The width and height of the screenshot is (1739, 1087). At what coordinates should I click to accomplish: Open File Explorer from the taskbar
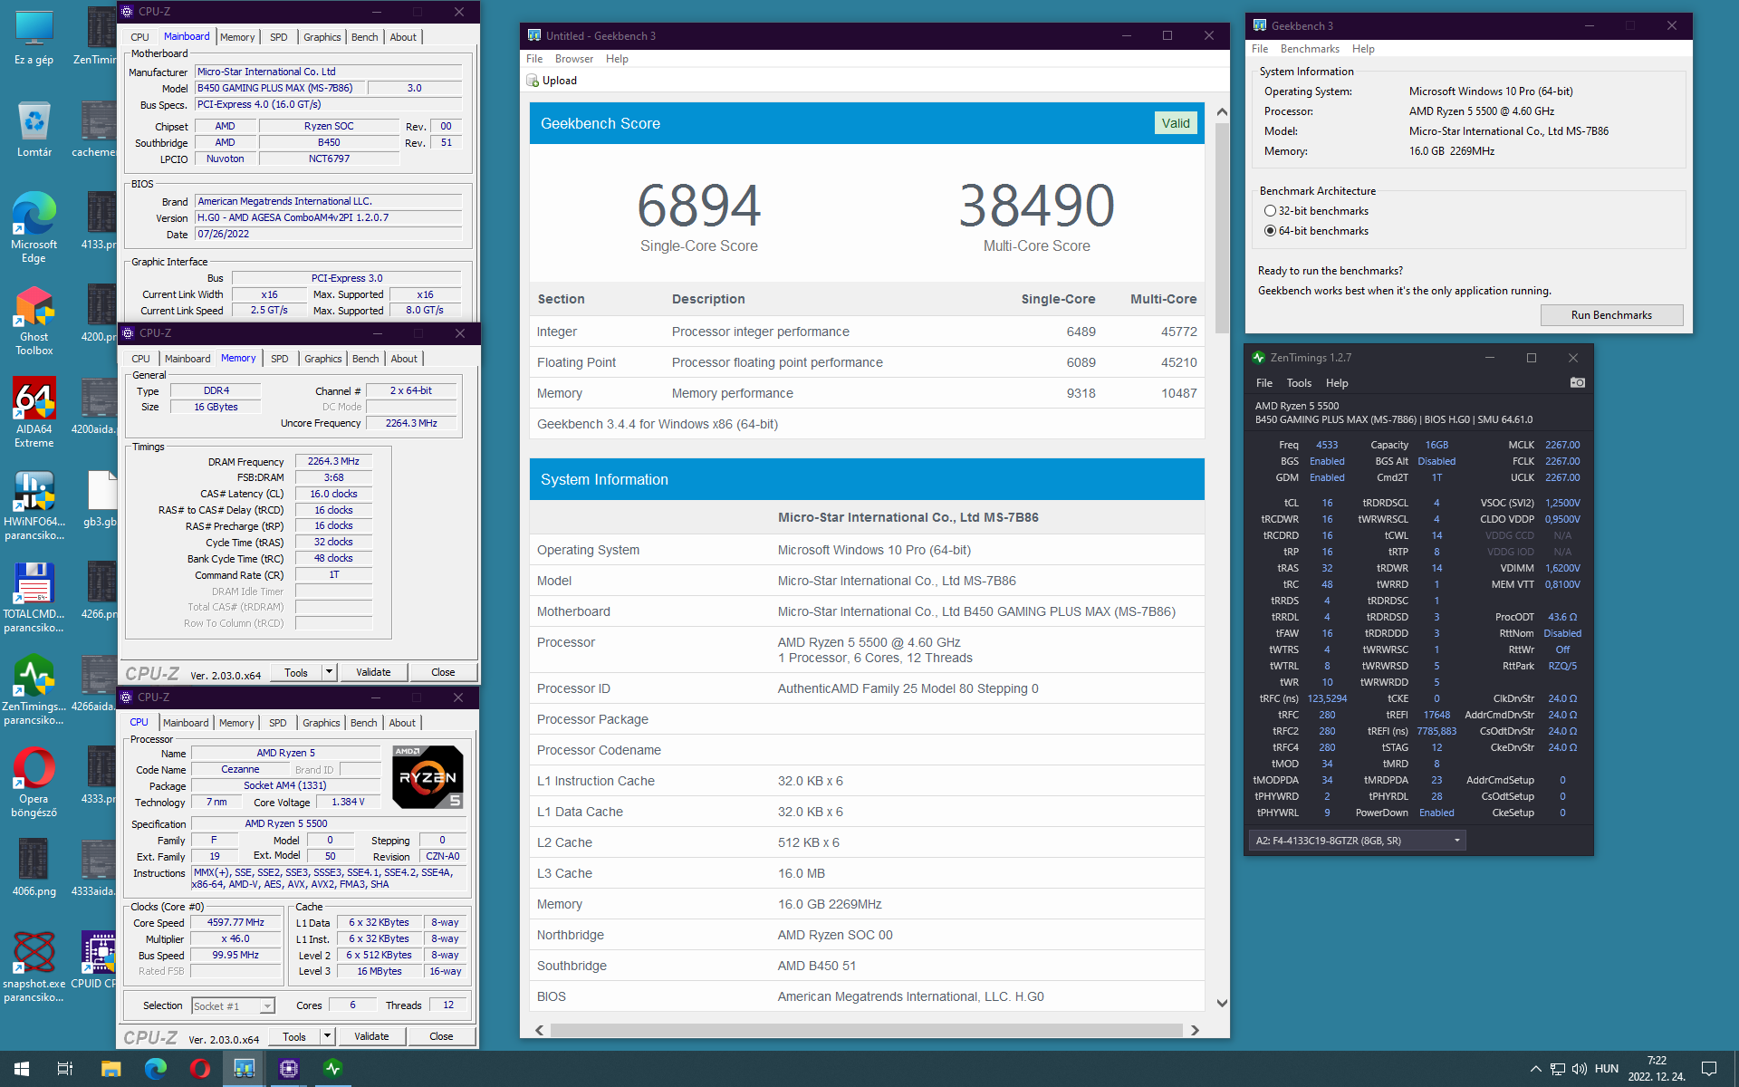tap(110, 1069)
